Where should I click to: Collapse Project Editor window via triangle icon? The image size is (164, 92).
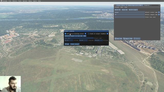tap(115, 5)
